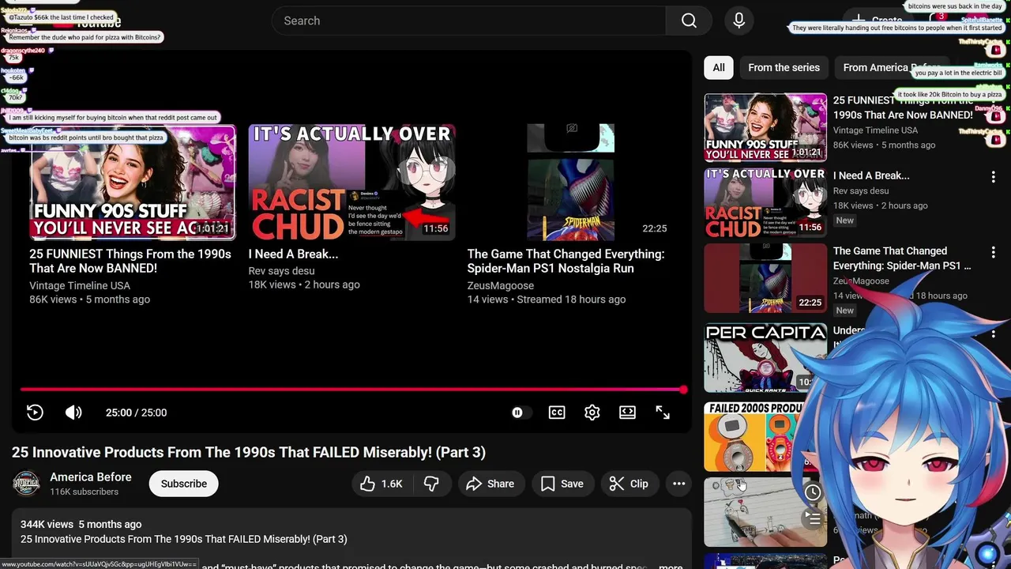This screenshot has height=569, width=1011.
Task: Open sidebar title I Need A Break...
Action: coord(871,175)
